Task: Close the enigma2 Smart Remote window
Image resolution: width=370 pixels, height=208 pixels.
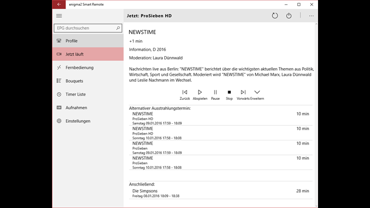Action: [311, 5]
